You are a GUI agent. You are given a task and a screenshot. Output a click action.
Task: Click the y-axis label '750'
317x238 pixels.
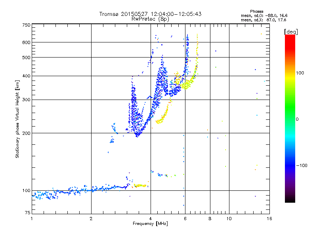(26, 25)
